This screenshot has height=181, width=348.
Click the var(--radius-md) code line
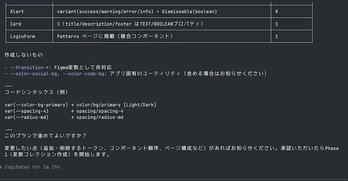(27, 117)
